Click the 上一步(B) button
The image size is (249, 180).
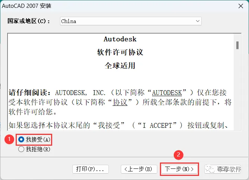pyautogui.click(x=139, y=169)
